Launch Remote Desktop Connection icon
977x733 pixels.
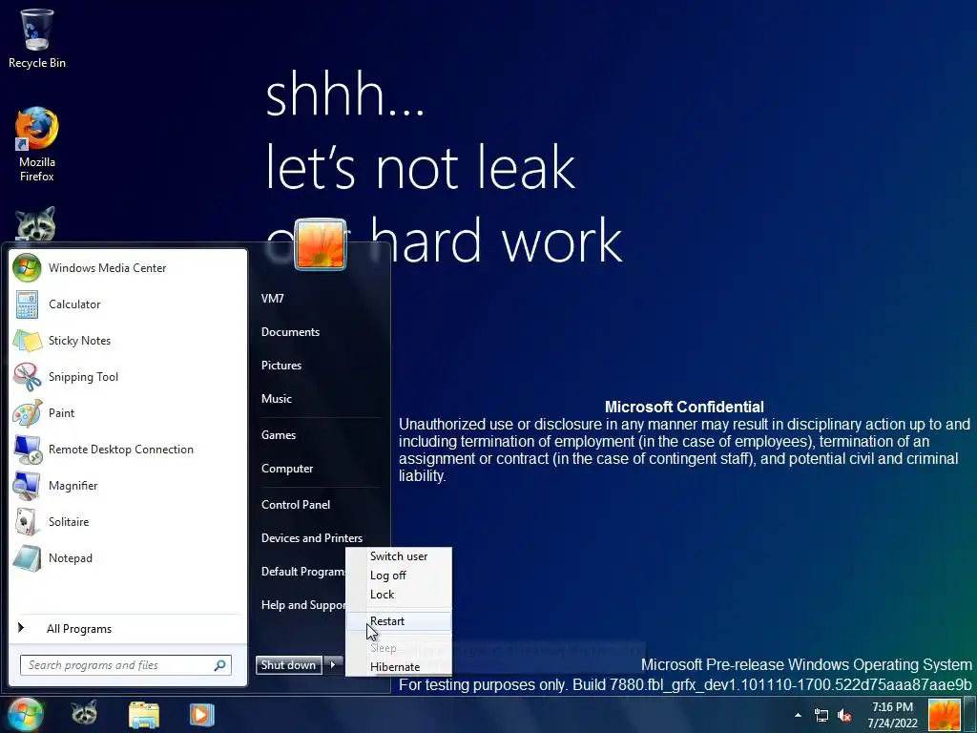coord(27,450)
